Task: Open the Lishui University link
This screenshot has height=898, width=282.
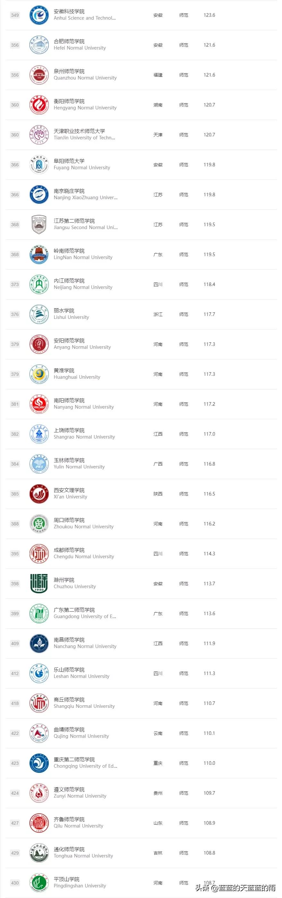Action: [x=71, y=317]
